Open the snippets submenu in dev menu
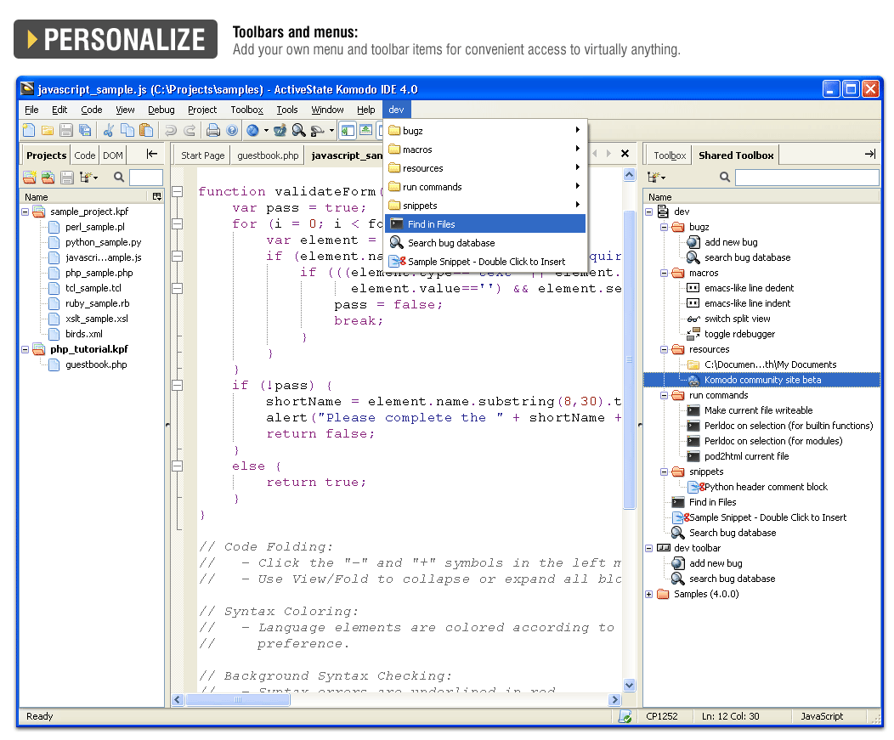The height and width of the screenshot is (740, 894). 485,206
